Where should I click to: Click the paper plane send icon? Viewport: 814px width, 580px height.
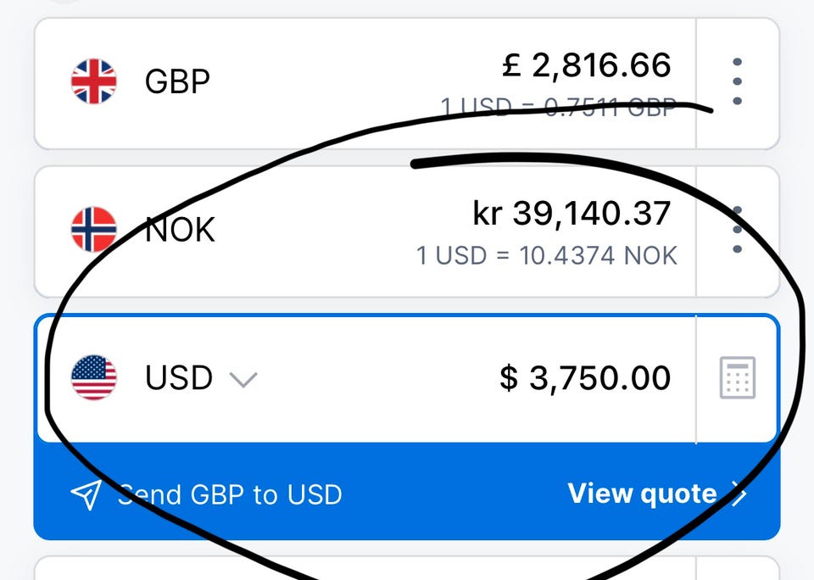pos(86,494)
